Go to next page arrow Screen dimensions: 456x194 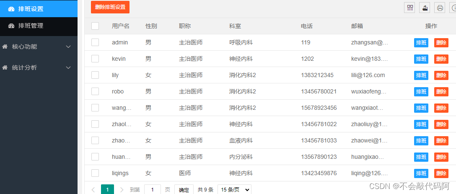point(122,190)
